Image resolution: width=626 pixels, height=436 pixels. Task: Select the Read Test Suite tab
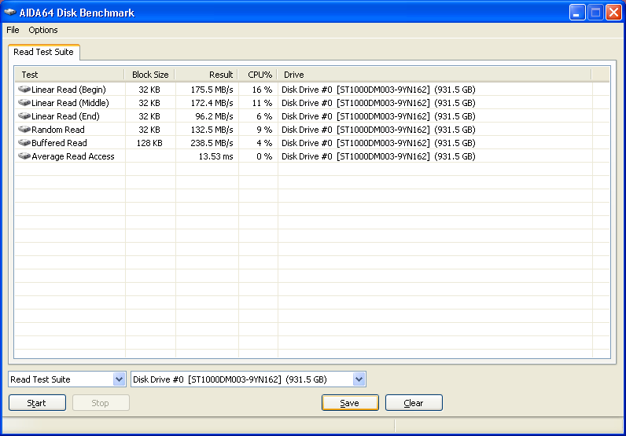[43, 53]
